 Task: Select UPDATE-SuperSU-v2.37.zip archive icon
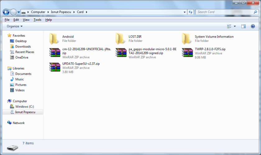(55, 67)
